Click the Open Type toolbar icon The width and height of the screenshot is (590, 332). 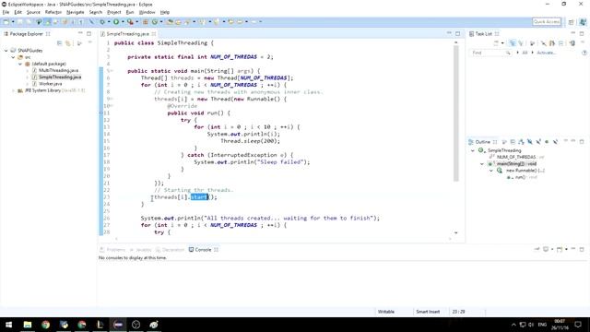click(170, 22)
